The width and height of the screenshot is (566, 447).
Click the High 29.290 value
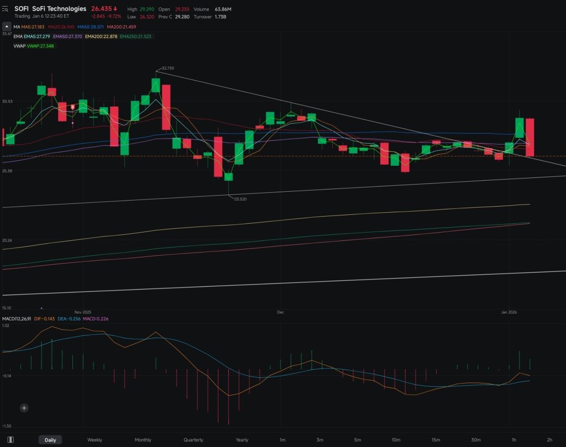point(147,9)
